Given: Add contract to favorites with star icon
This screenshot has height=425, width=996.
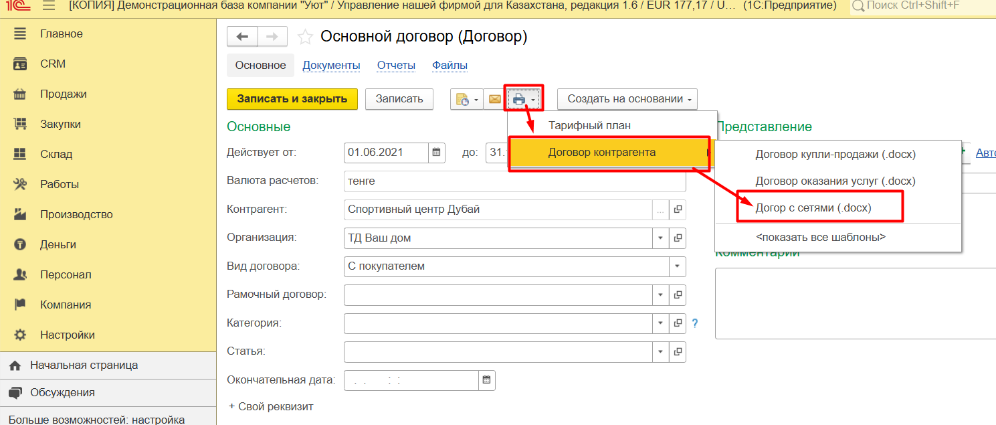Looking at the screenshot, I should point(305,37).
